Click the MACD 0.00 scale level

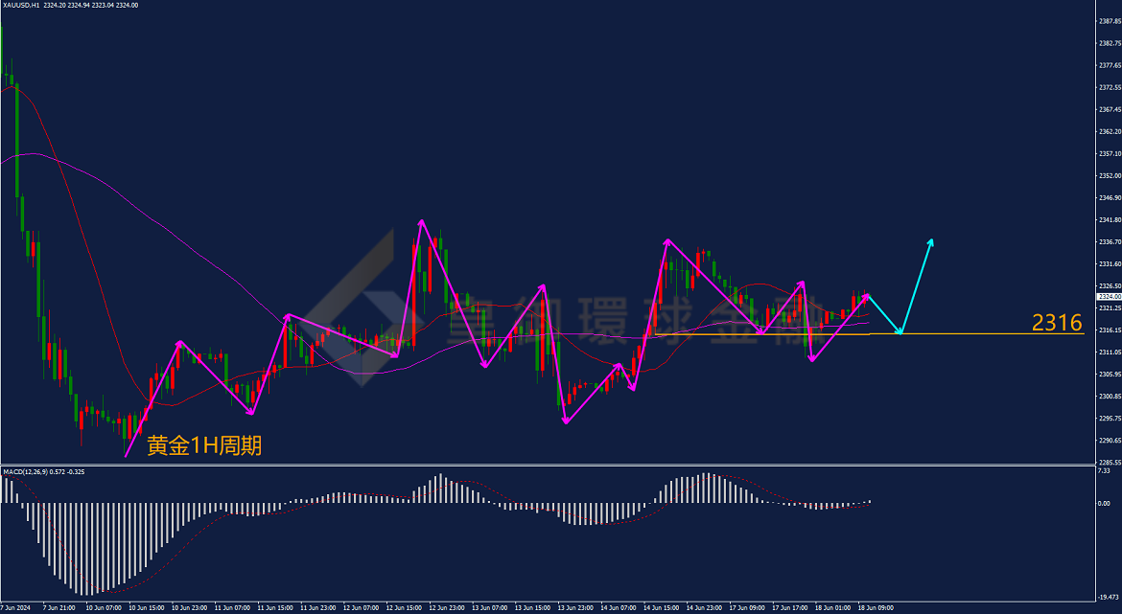[x=1104, y=503]
